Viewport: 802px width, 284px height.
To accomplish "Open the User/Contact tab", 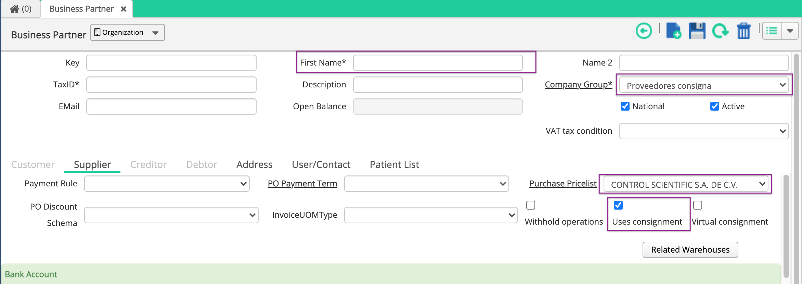I will point(321,164).
